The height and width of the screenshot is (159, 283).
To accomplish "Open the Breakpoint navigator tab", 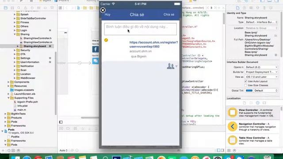I will coord(45,8).
